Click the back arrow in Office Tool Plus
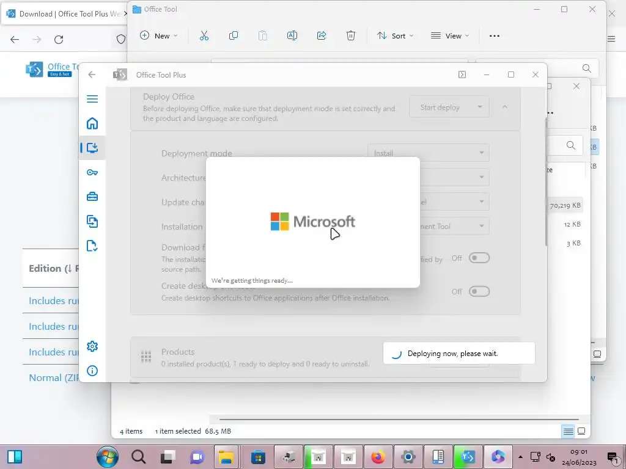The width and height of the screenshot is (626, 469). click(92, 75)
